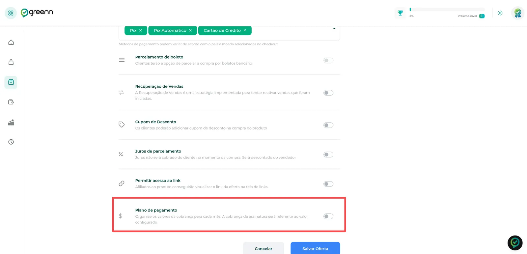This screenshot has height=254, width=527.
Task: Click the Salvar Oferta button
Action: point(315,248)
